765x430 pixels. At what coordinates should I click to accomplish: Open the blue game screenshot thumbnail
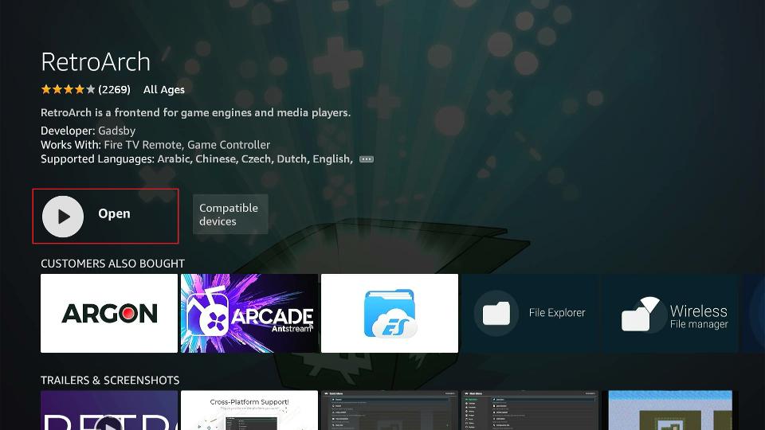coord(670,410)
